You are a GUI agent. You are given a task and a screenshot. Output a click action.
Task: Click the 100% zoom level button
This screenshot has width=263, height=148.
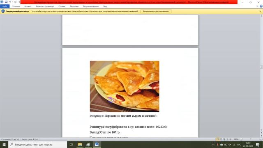click(236, 139)
